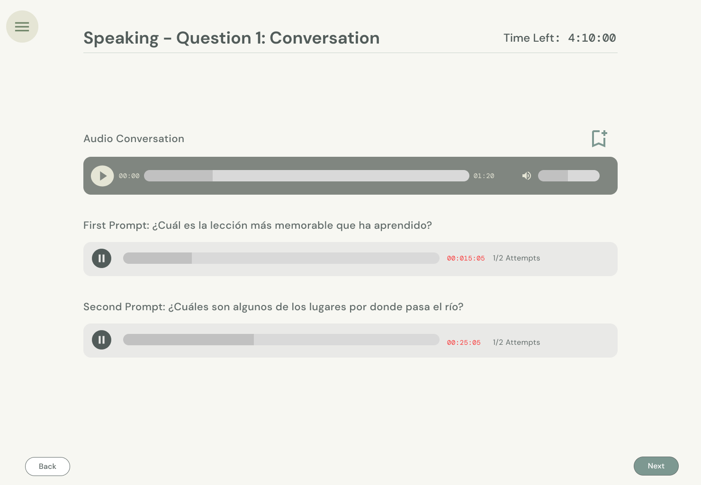Screen dimensions: 701x485
Task: Seek within the Audio Conversation progress bar
Action: pyautogui.click(x=306, y=176)
